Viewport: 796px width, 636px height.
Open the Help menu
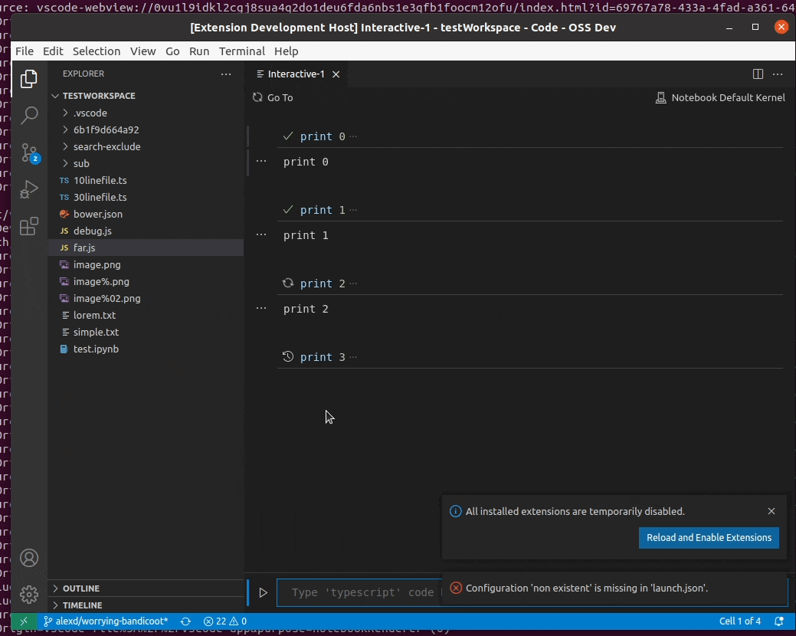coord(287,51)
